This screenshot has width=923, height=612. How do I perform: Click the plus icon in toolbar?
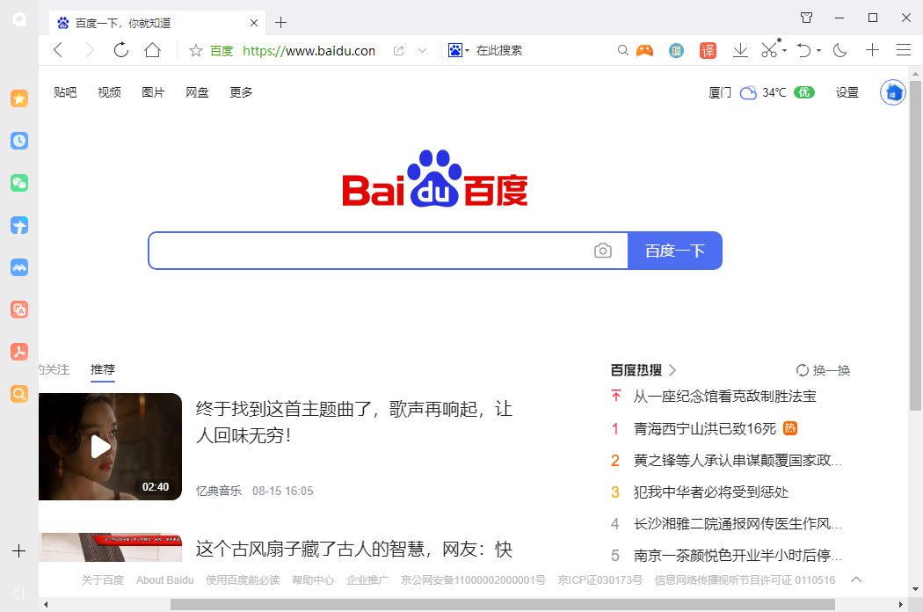pyautogui.click(x=872, y=50)
